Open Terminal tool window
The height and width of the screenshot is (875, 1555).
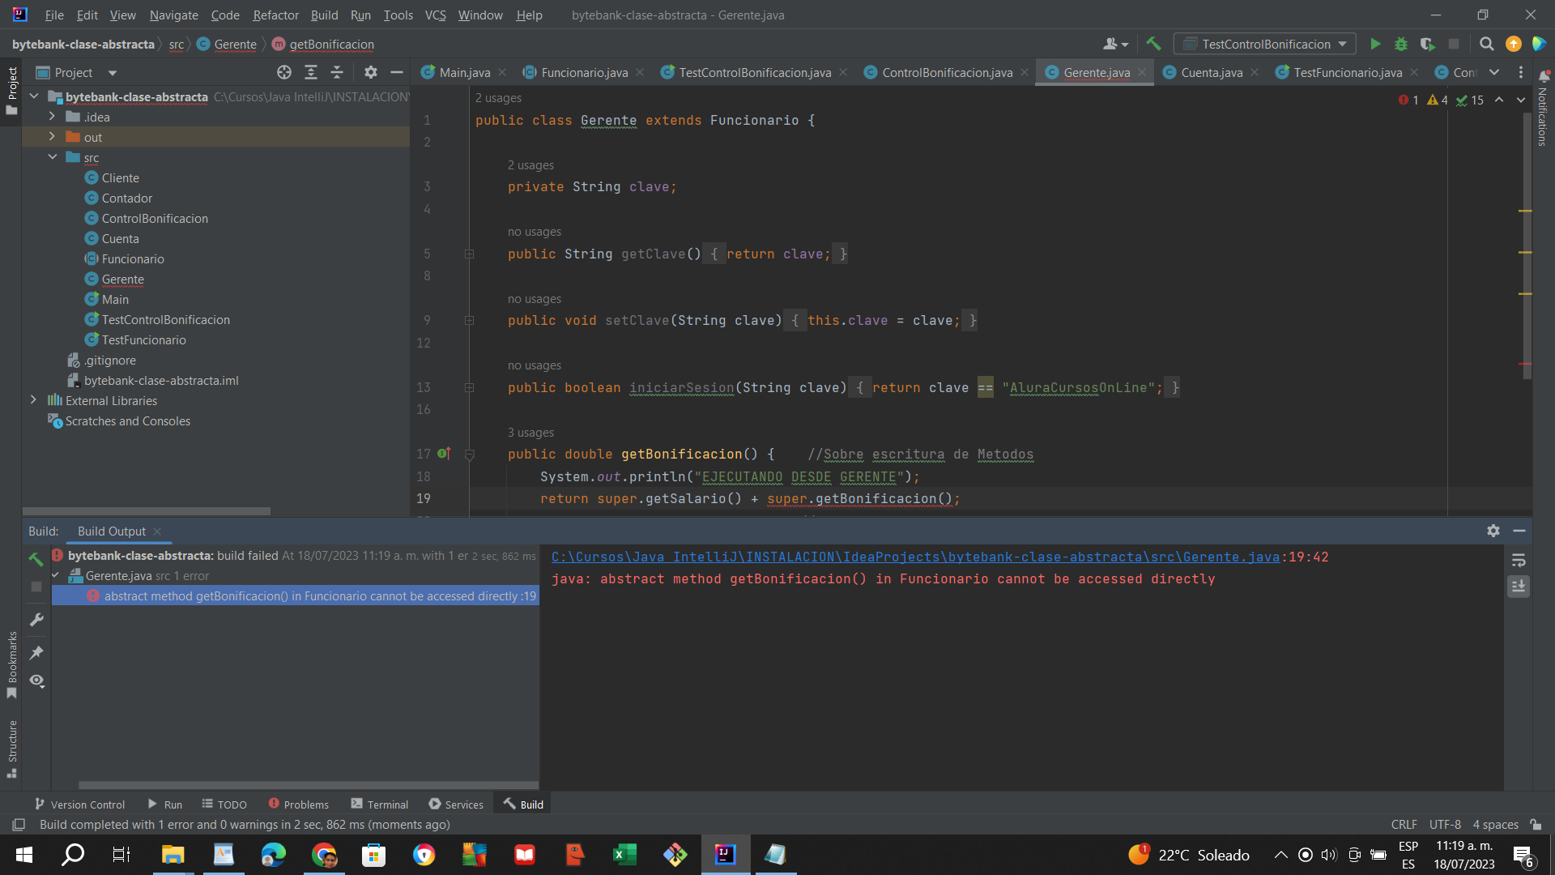379,804
